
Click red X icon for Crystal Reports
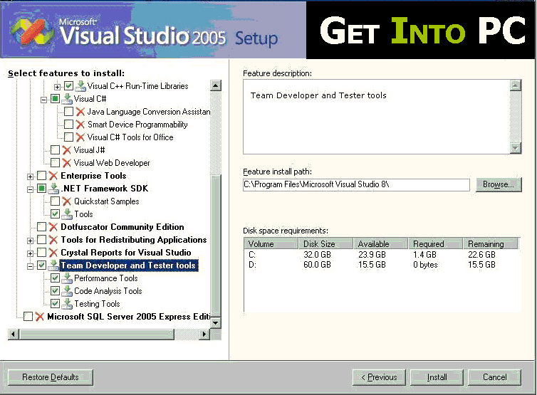(x=53, y=253)
